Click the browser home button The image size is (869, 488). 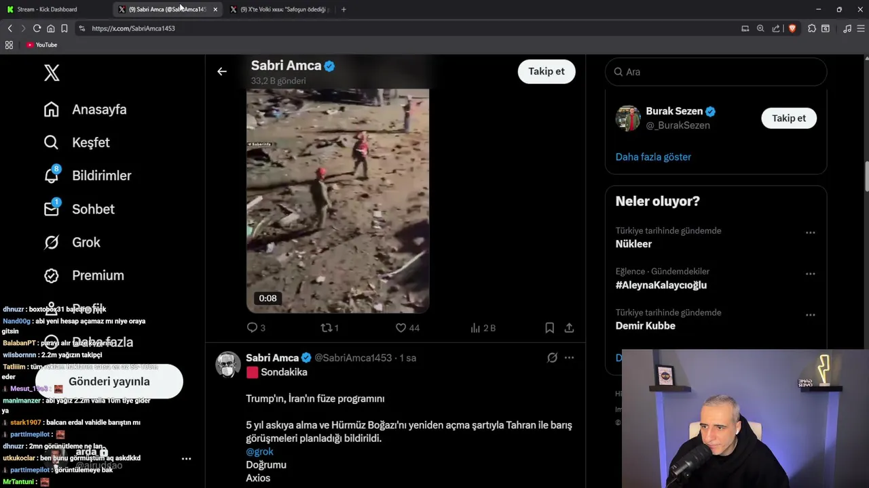pos(51,28)
